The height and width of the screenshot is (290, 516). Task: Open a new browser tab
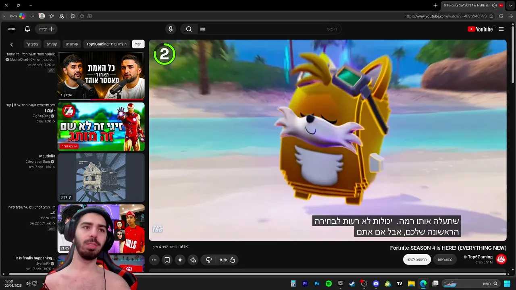pos(435,5)
